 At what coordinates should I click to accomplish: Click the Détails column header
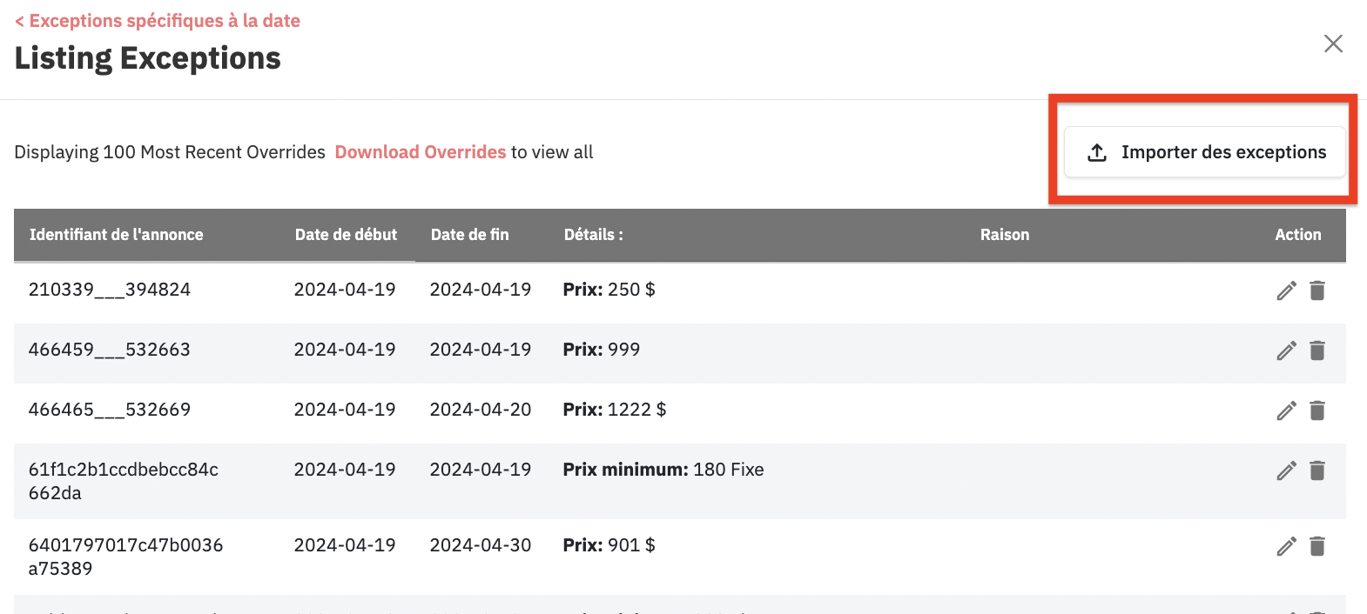click(x=593, y=235)
